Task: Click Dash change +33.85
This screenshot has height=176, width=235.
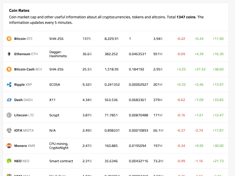Action: (218, 100)
